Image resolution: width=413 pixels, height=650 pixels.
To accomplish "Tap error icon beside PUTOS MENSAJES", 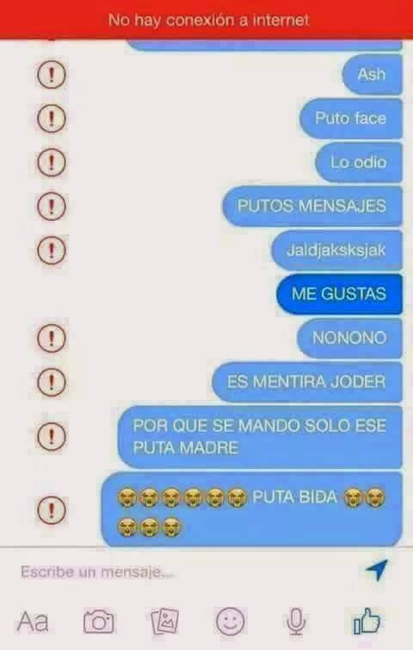I will pos(52,206).
